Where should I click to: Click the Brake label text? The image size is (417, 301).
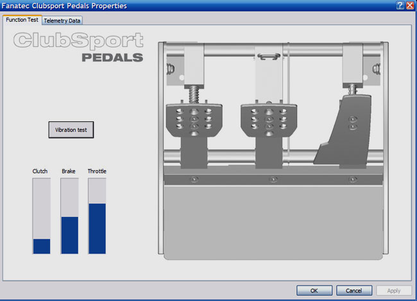tap(69, 171)
